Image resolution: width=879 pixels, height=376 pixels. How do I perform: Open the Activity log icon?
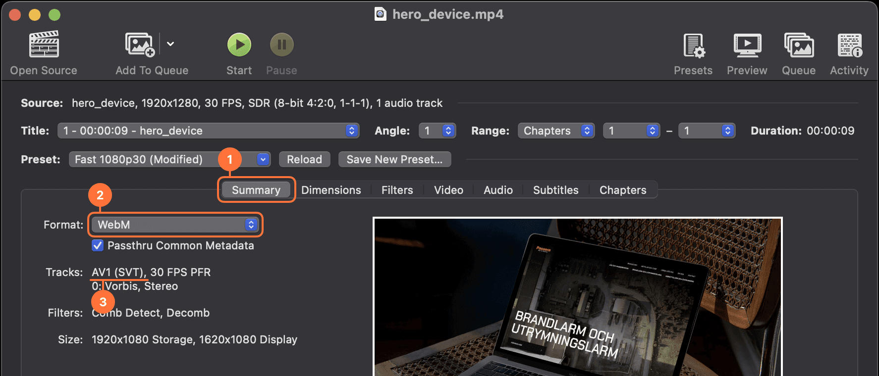[849, 46]
